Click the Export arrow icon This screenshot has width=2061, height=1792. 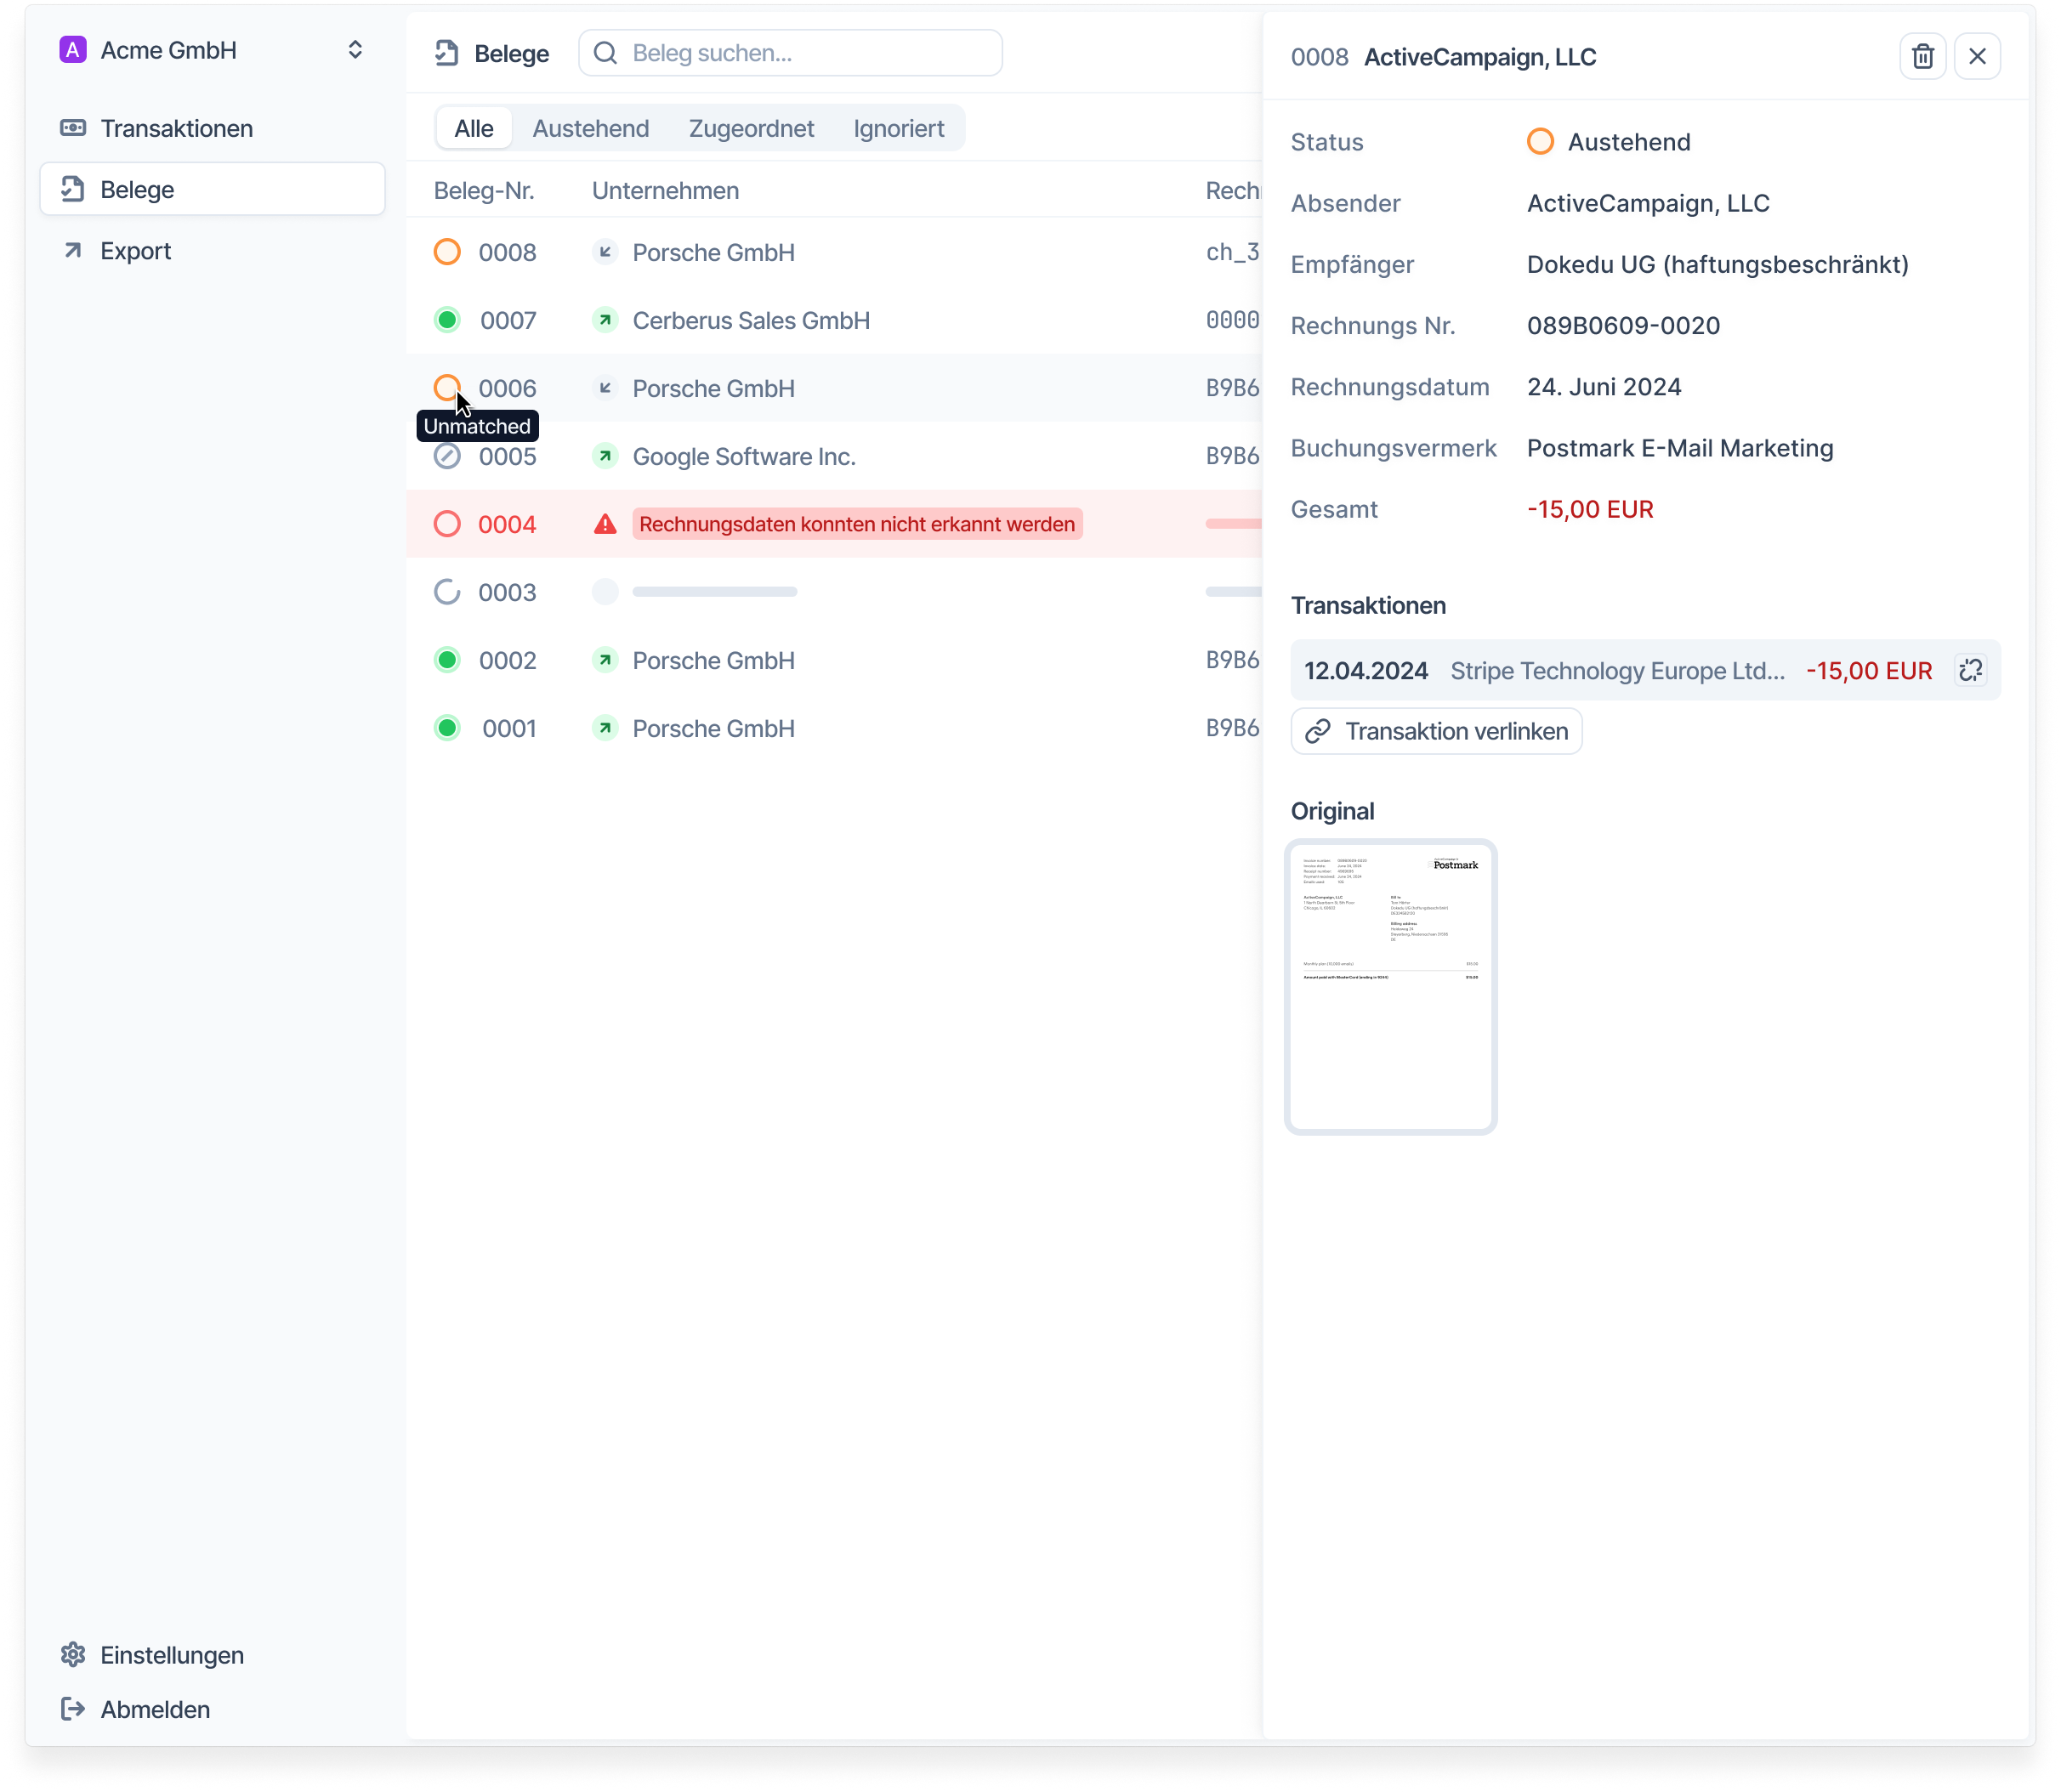71,250
